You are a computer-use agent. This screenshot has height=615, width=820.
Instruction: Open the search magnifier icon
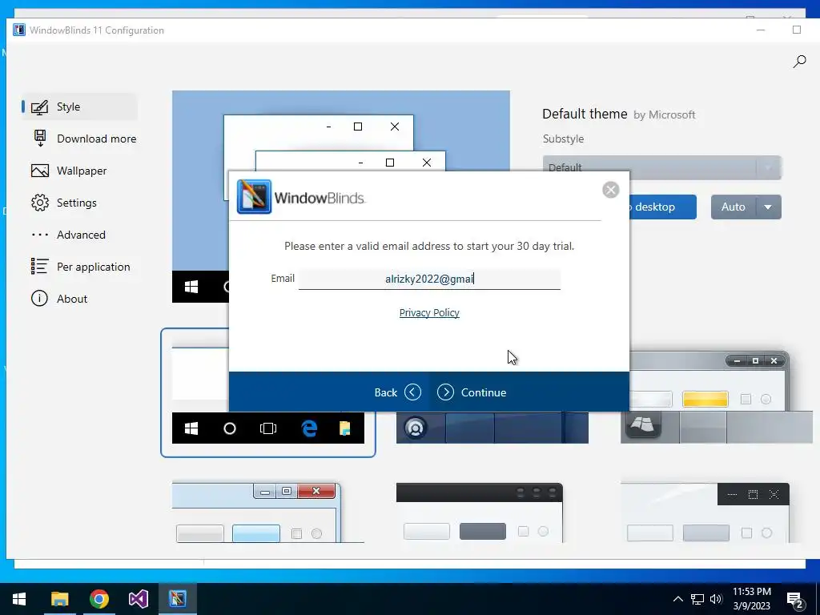pos(799,62)
